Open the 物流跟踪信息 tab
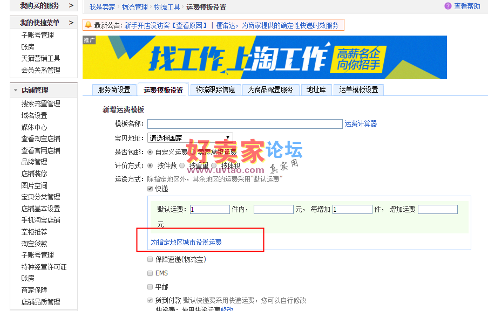Screen dimensions: 488x311 (216, 90)
